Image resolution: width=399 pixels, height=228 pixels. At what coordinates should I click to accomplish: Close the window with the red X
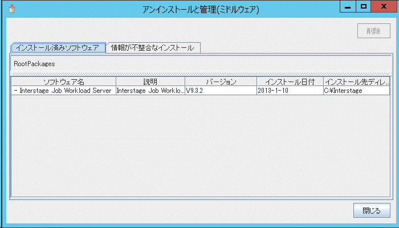tap(384, 7)
